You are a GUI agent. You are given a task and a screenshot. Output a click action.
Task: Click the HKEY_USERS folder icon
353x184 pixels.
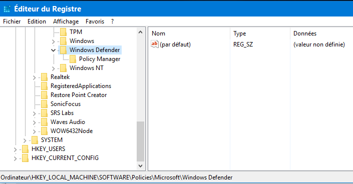[25, 149]
